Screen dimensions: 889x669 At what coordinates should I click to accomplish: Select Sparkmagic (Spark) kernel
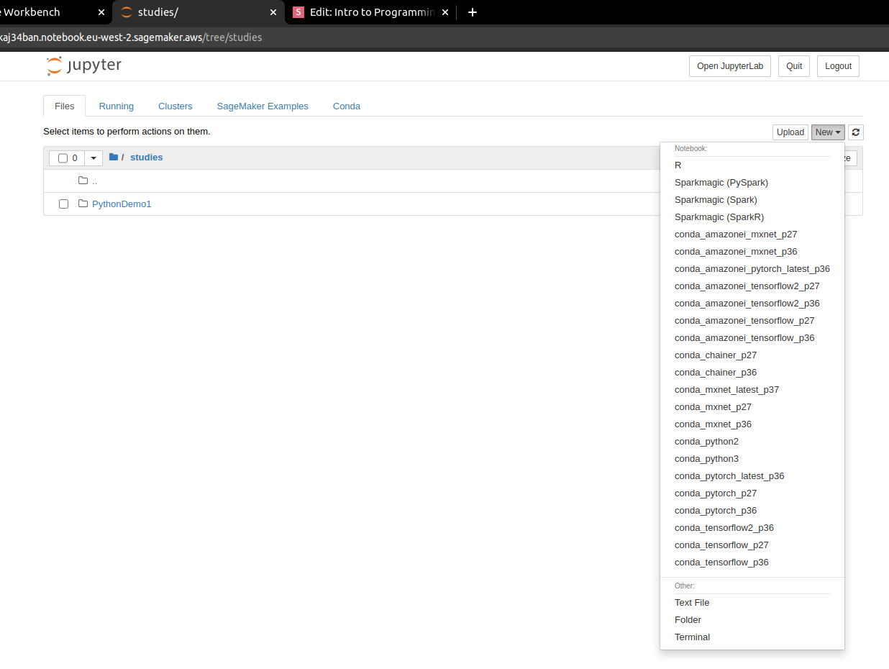[752, 200]
